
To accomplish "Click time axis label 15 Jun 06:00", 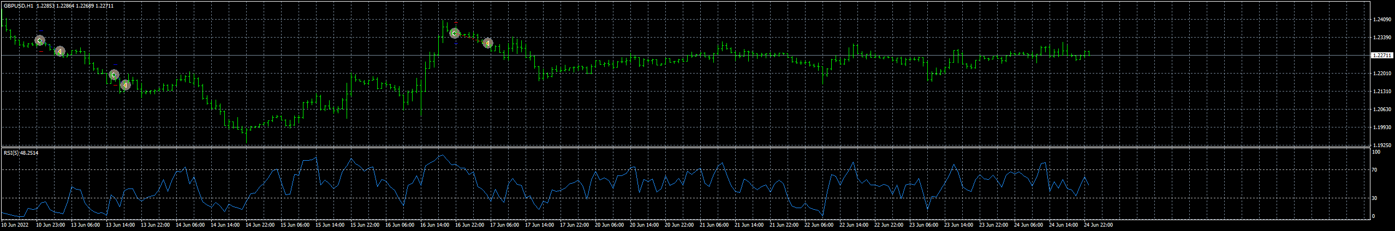I will 295,224.
